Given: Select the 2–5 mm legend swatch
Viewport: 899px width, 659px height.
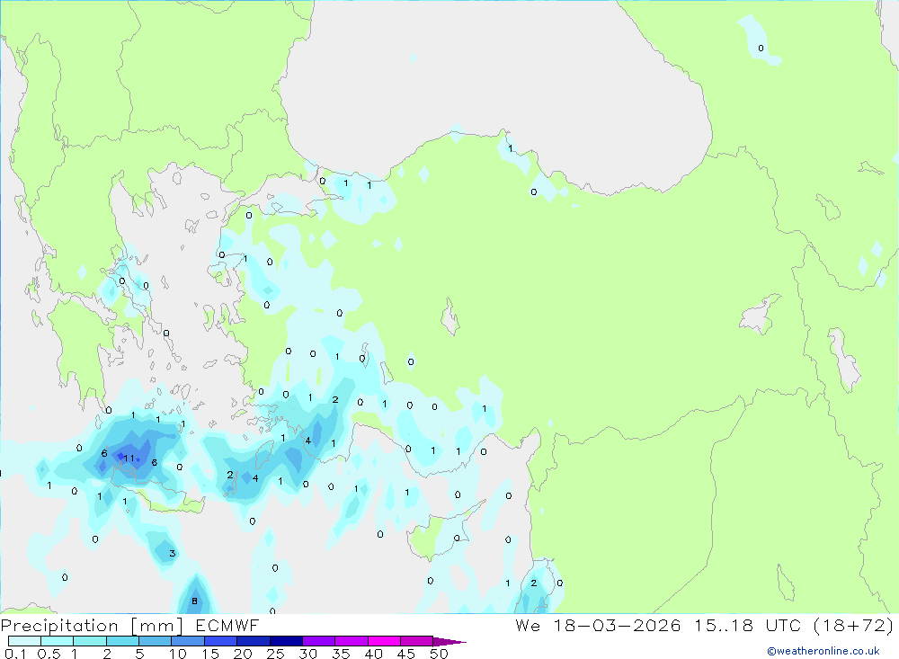Looking at the screenshot, I should [122, 641].
